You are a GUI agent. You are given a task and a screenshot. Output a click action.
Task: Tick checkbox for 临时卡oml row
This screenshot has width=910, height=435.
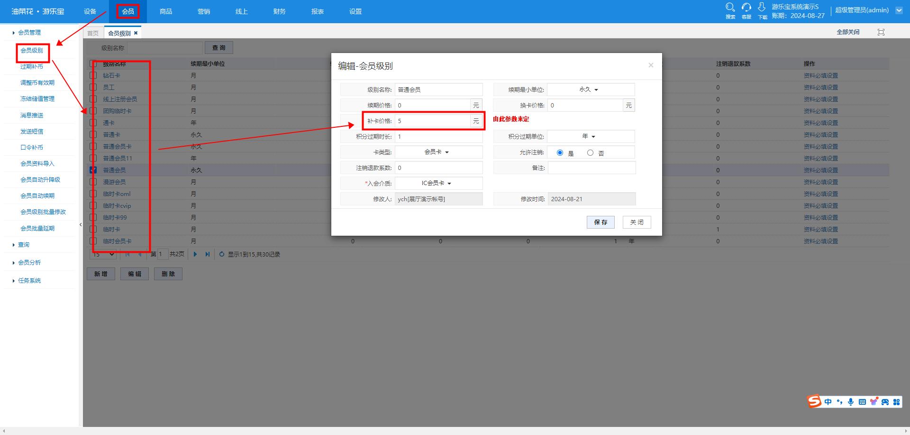click(93, 194)
